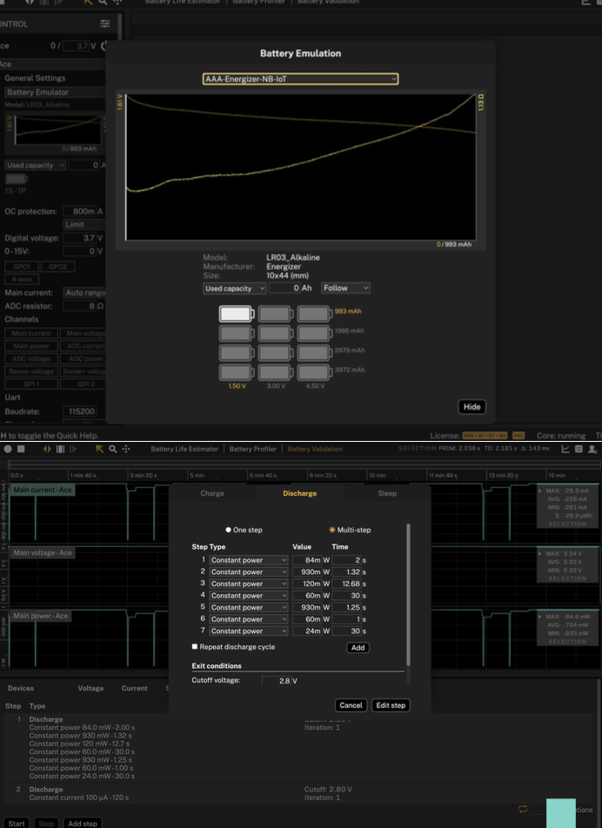The height and width of the screenshot is (828, 602).
Task: Open the user account icon in lower toolbar
Action: (x=592, y=449)
